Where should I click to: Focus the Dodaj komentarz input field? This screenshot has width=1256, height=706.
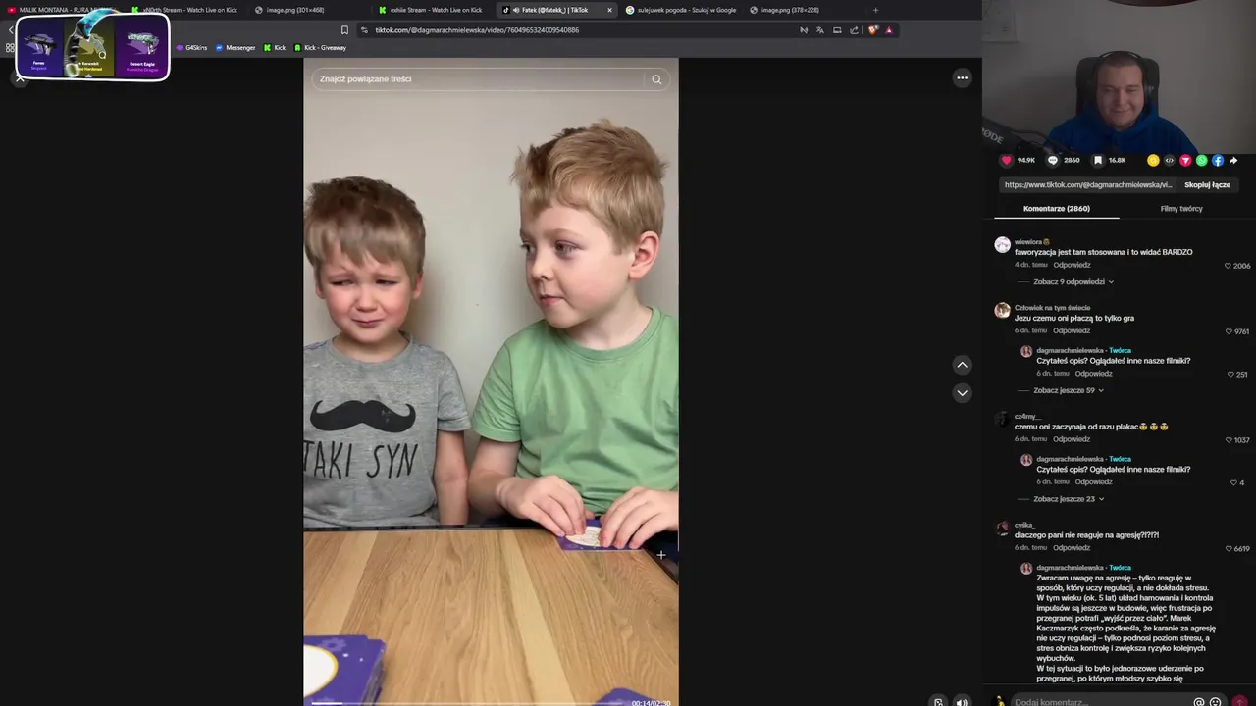point(1099,702)
